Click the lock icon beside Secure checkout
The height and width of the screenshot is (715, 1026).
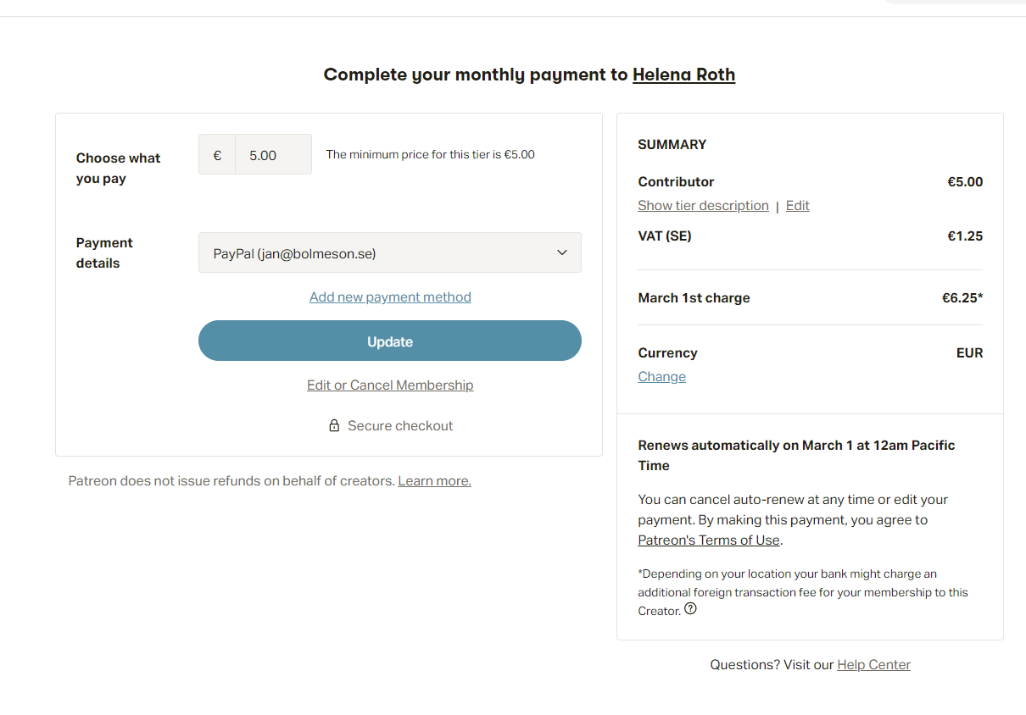pos(334,425)
